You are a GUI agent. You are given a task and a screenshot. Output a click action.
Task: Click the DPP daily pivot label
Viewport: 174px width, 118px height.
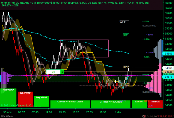click(126, 67)
